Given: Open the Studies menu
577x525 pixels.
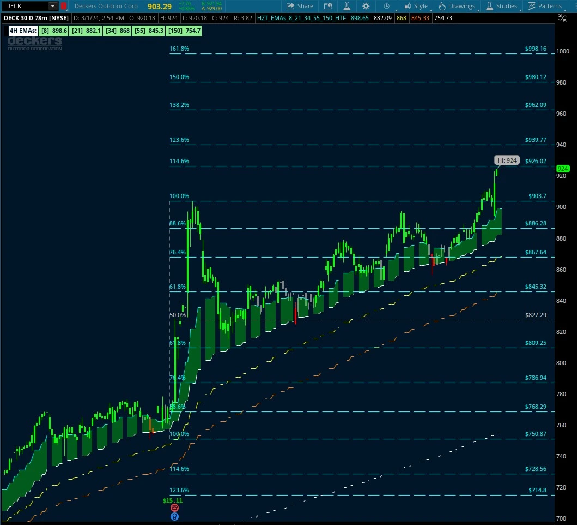Looking at the screenshot, I should (x=502, y=6).
